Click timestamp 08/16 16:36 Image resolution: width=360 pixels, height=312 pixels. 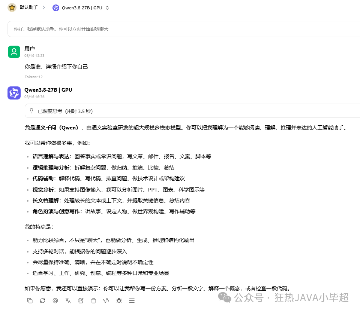[x=34, y=97]
